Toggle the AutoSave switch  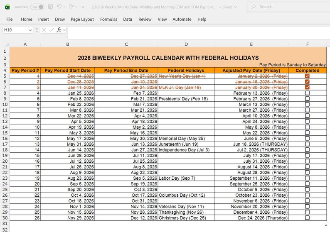click(x=37, y=7)
